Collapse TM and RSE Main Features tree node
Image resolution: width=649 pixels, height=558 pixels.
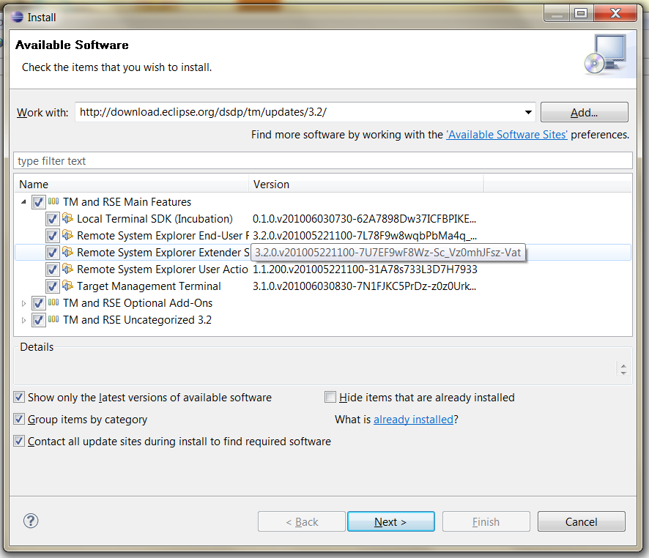tap(23, 202)
